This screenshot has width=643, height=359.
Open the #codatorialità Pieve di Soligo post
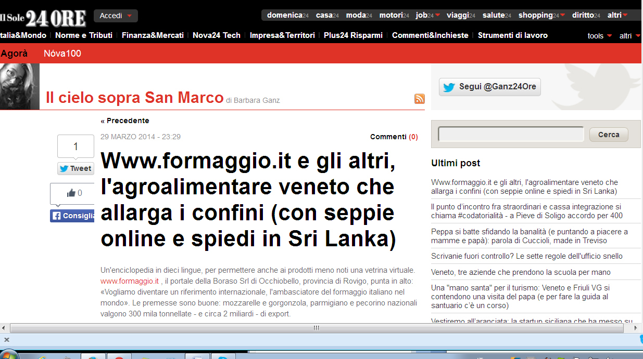coord(527,211)
